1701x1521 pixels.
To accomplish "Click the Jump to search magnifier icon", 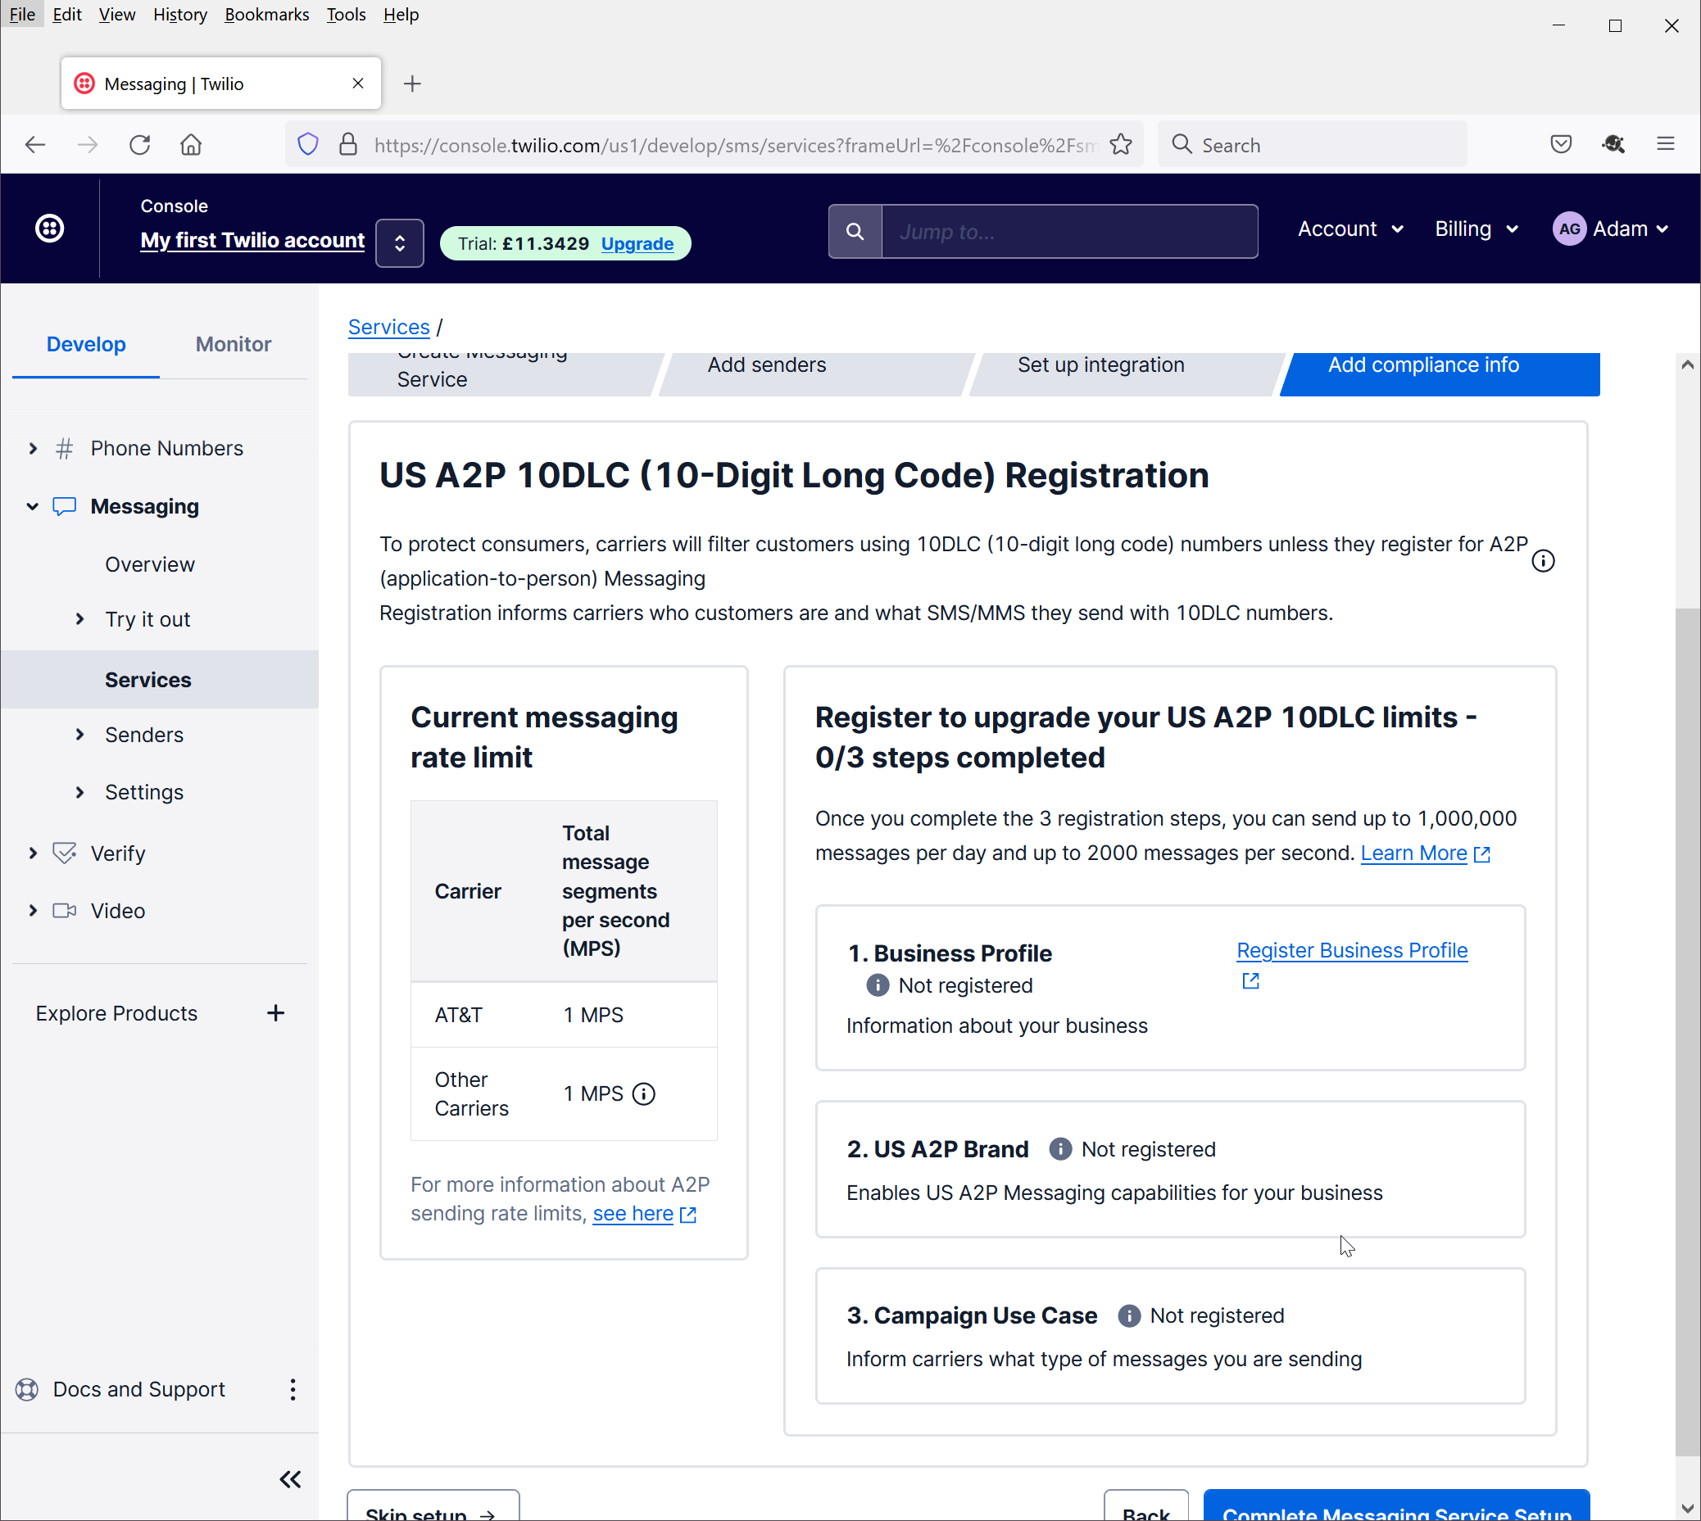I will [x=855, y=232].
